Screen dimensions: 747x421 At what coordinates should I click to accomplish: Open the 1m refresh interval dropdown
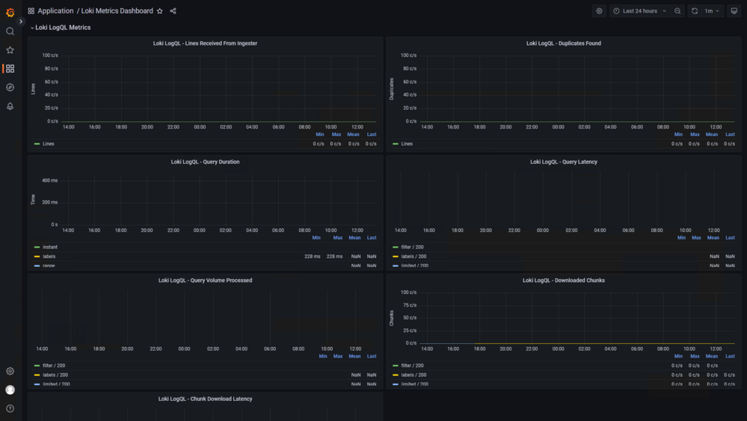(x=712, y=11)
